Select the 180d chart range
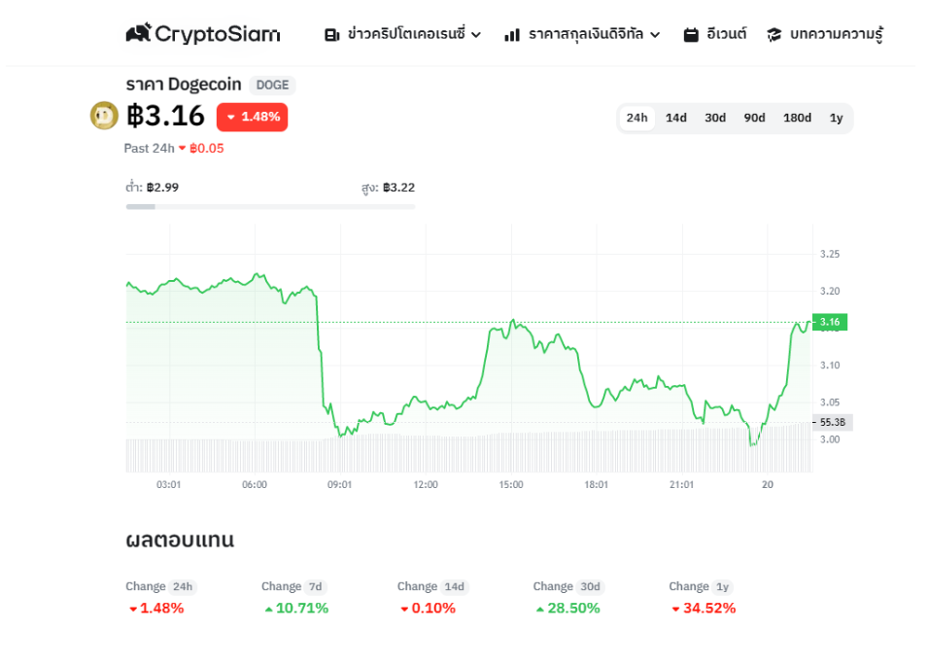 (797, 118)
